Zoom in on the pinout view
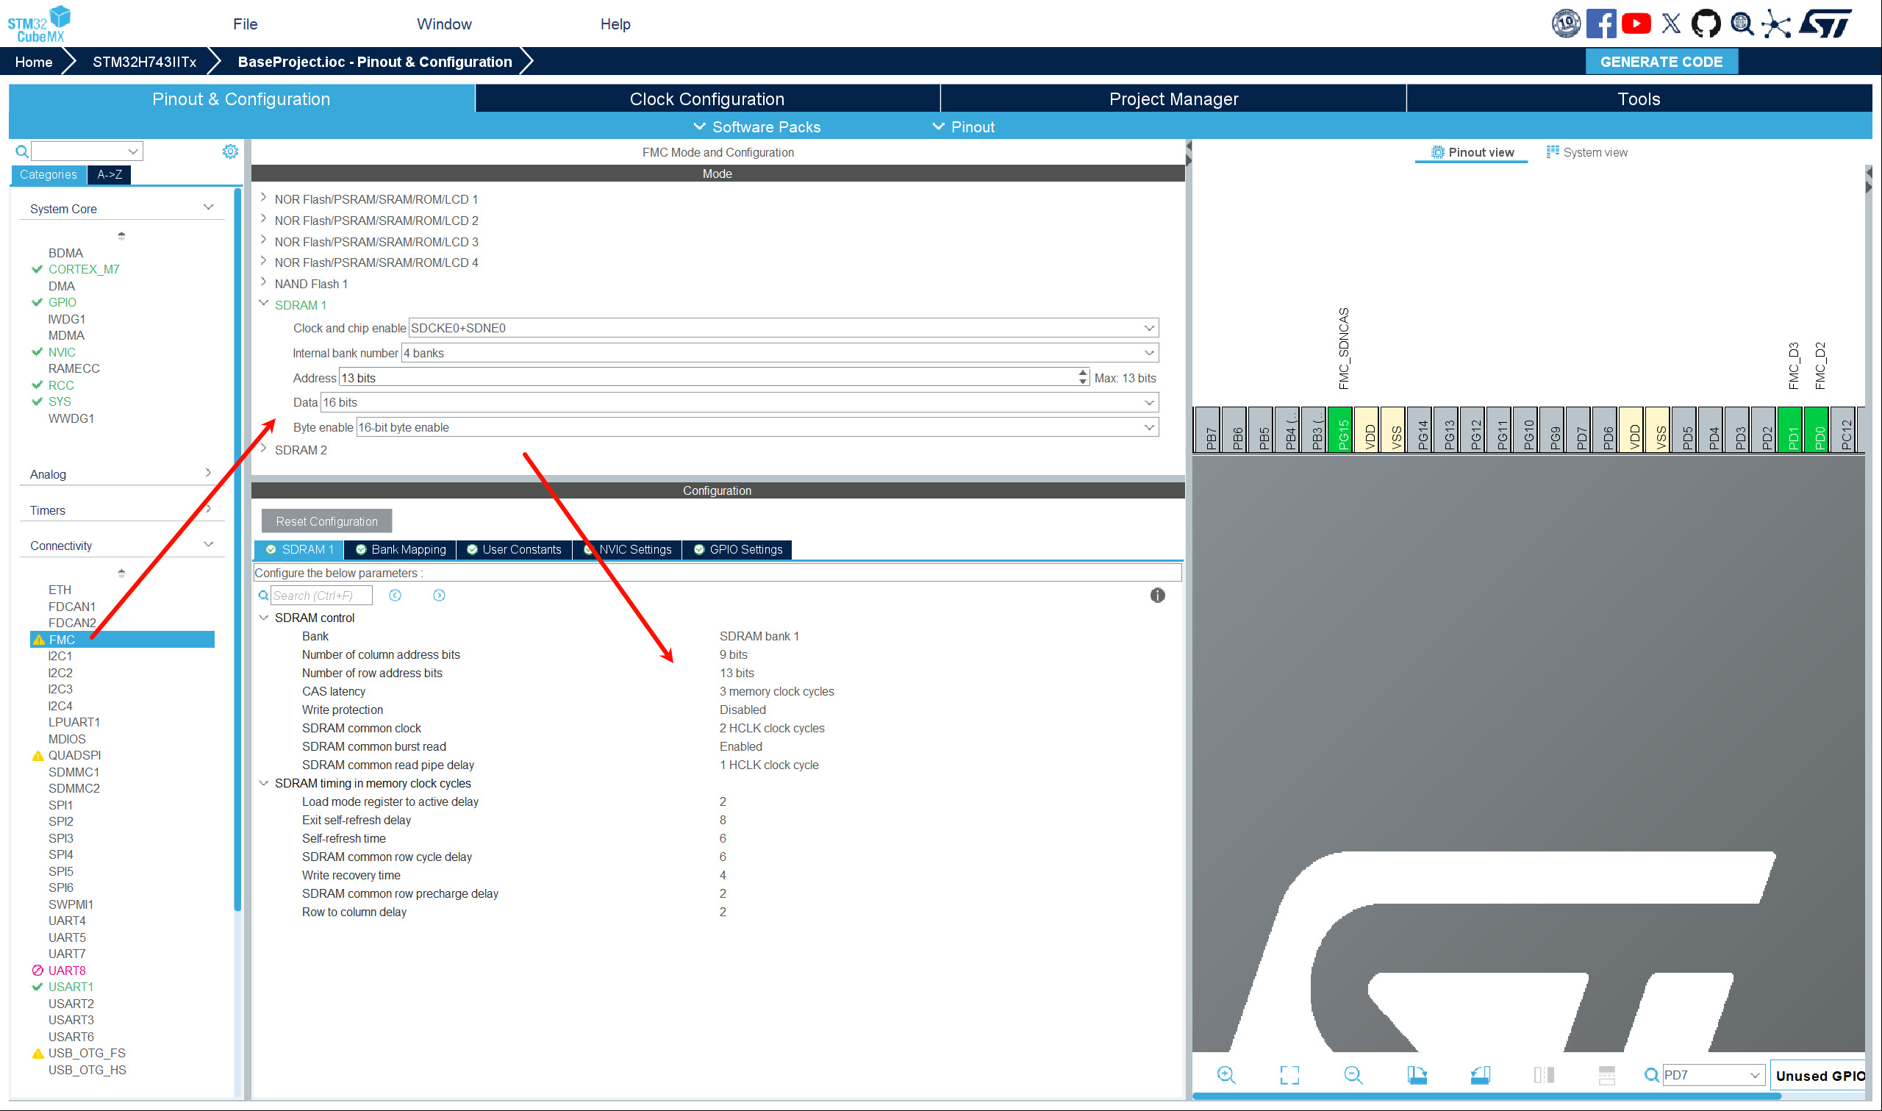1882x1111 pixels. pos(1226,1075)
